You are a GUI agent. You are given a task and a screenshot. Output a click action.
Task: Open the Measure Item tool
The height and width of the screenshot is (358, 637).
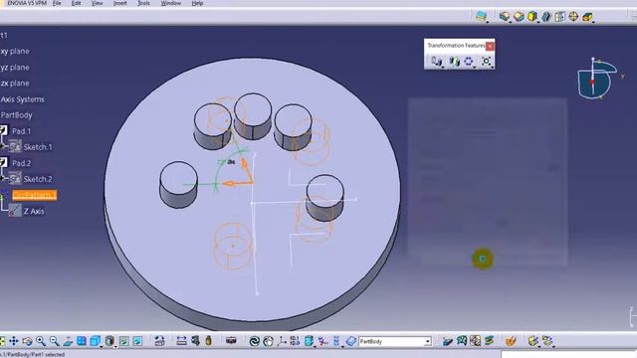pyautogui.click(x=195, y=341)
